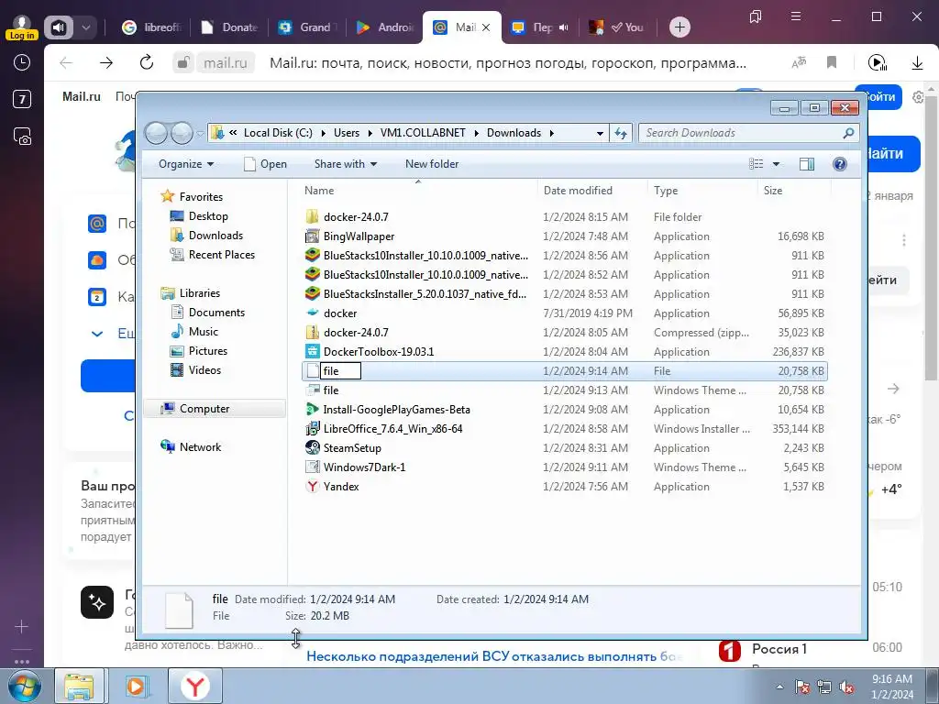Change view icon in Explorer toolbar
This screenshot has width=939, height=704.
757,164
